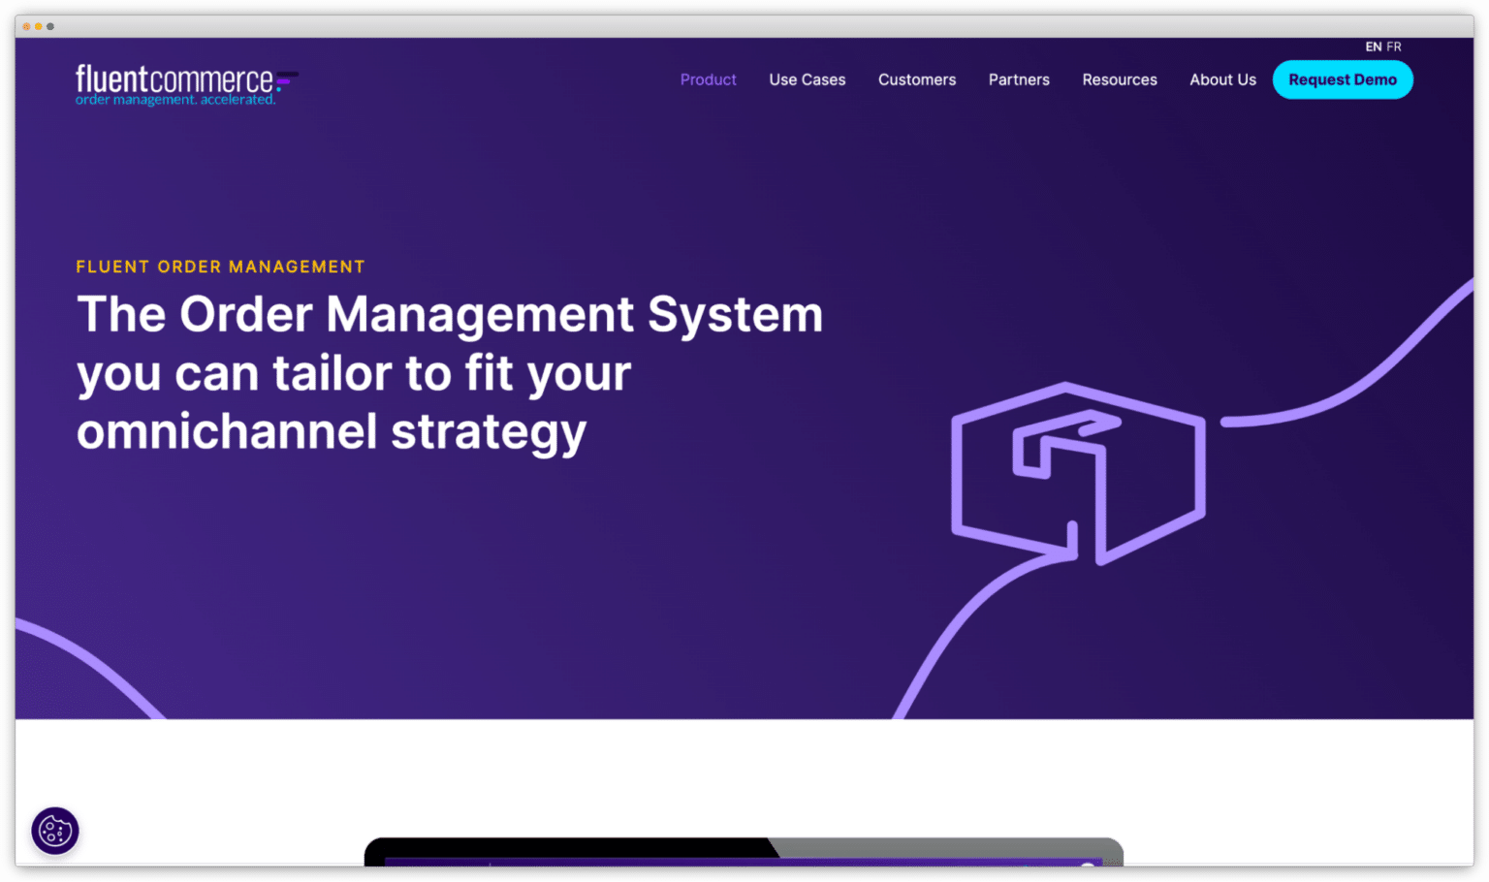Switch language to EN
Screen dimensions: 1489x882
click(x=1373, y=46)
